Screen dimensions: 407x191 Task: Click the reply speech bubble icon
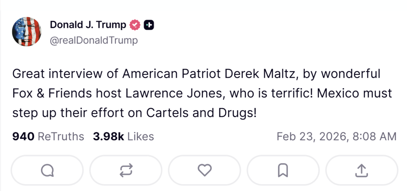tap(47, 170)
